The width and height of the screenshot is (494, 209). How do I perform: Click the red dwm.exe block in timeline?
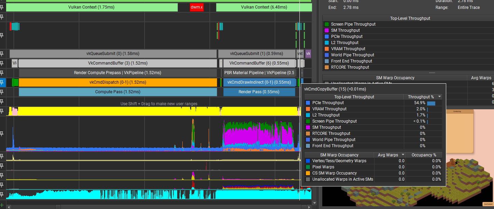click(197, 7)
